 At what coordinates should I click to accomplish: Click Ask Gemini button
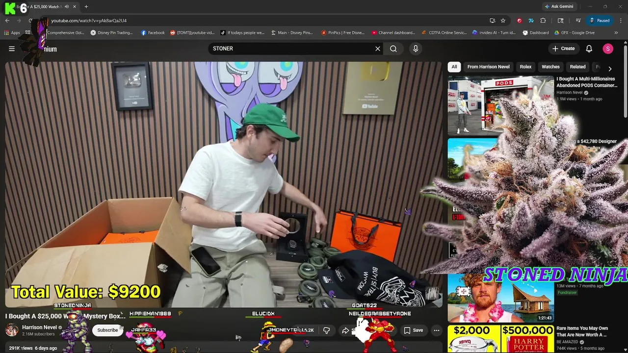(558, 6)
